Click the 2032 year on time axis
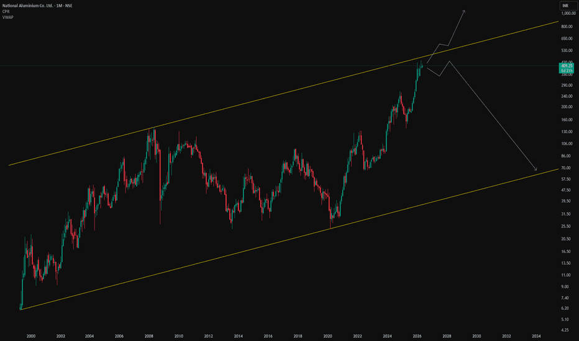 (x=507, y=336)
